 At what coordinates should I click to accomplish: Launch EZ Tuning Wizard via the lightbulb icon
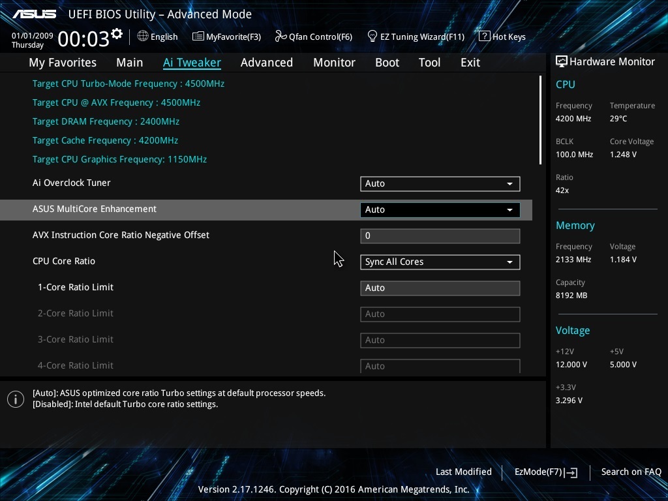point(372,36)
